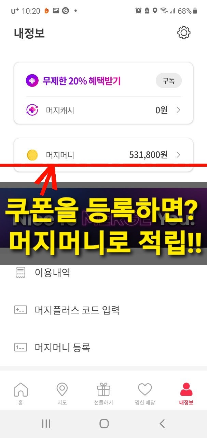Image resolution: width=207 pixels, height=438 pixels.
Task: Open 머지플러스 코드 입력
Action: tap(104, 310)
